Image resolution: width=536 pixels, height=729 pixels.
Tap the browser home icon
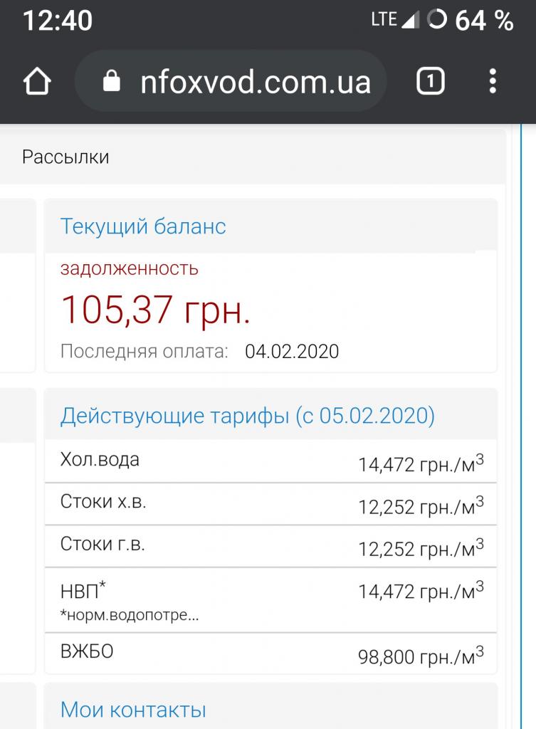37,83
